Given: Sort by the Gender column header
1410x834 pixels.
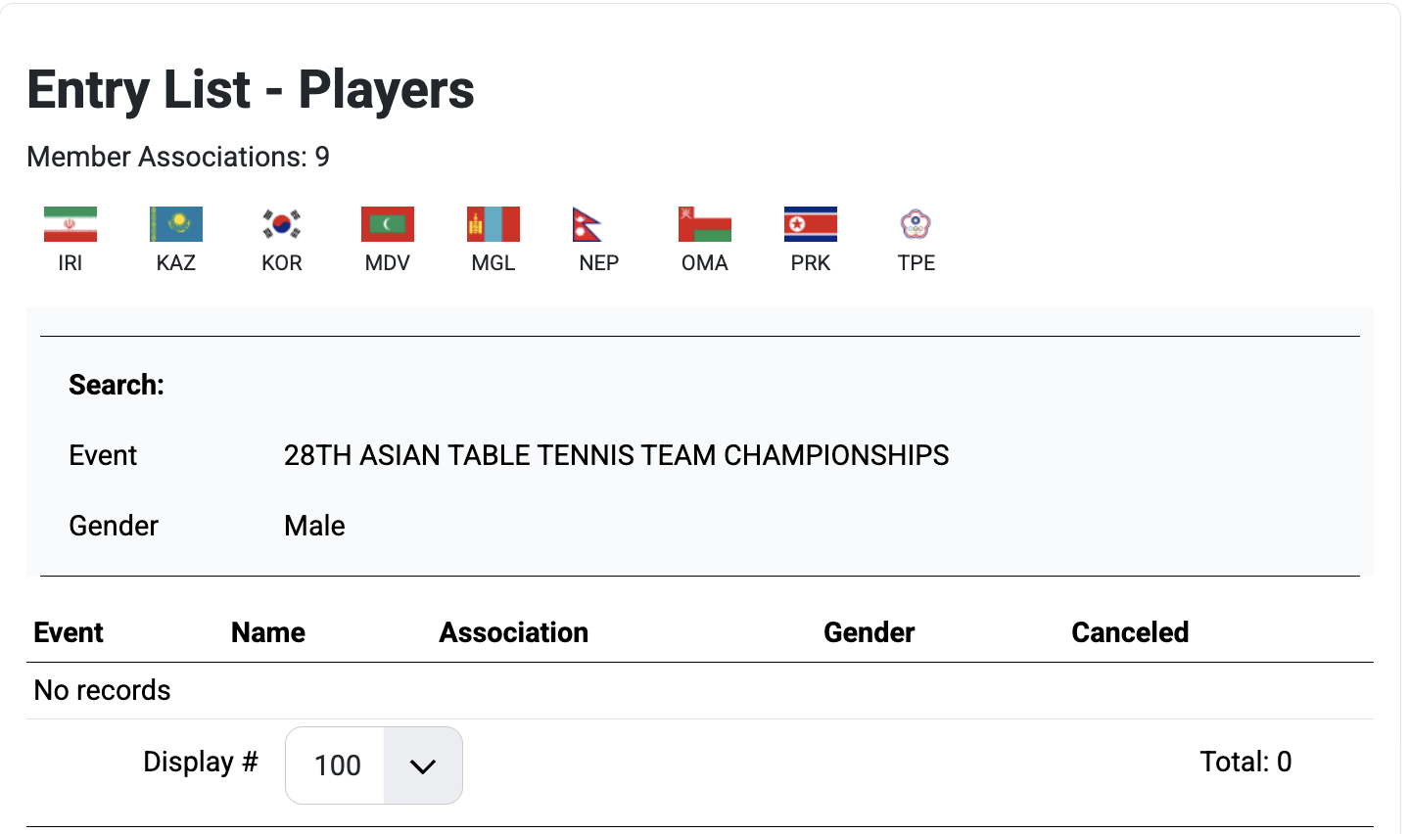Looking at the screenshot, I should (869, 632).
